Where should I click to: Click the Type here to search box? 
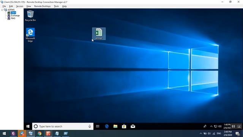[63, 126]
